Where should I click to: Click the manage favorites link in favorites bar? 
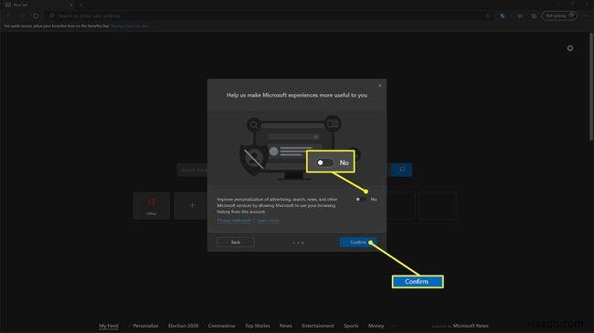pos(130,26)
